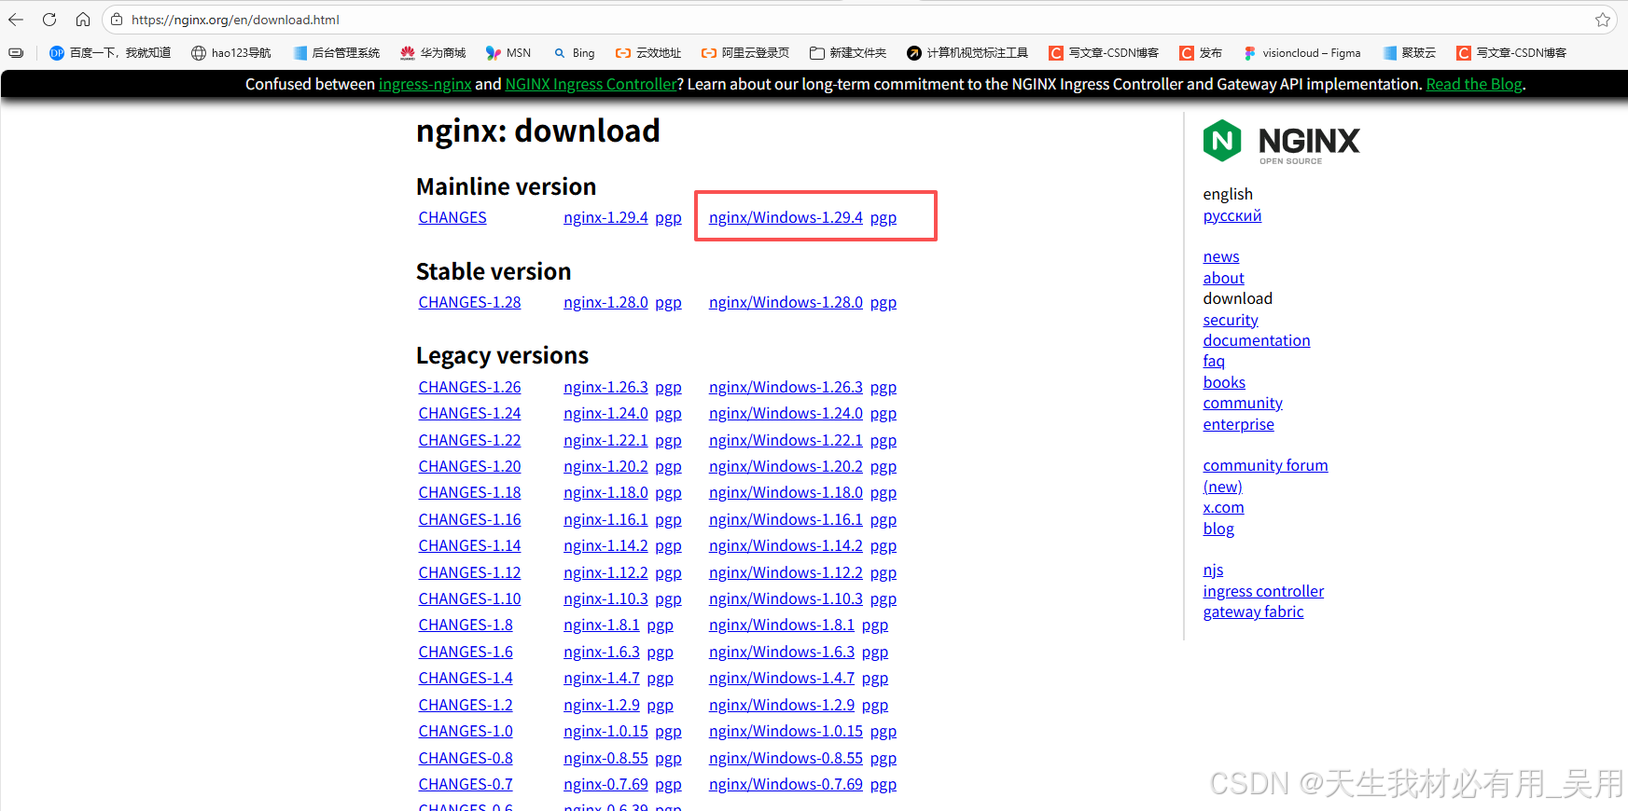Open 后台管理系统 bookmark
Image resolution: width=1628 pixels, height=811 pixels.
click(x=336, y=53)
